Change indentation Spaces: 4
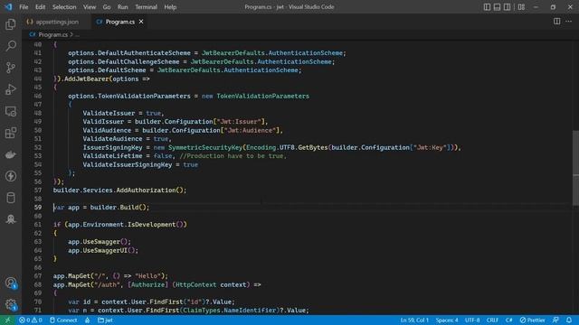 click(x=447, y=320)
